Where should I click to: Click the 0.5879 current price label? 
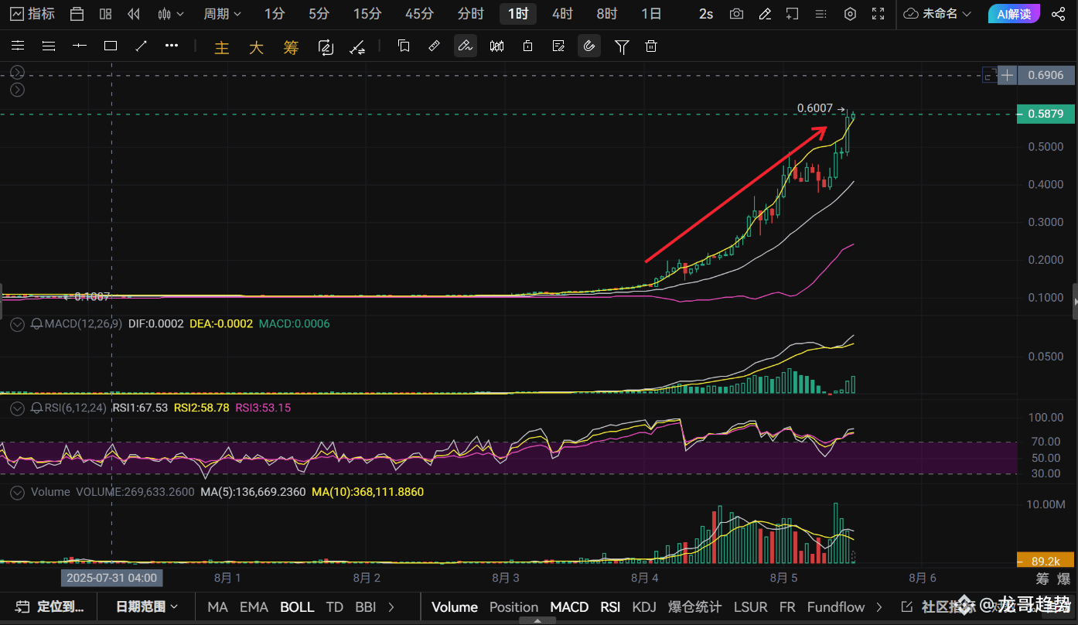[1046, 114]
